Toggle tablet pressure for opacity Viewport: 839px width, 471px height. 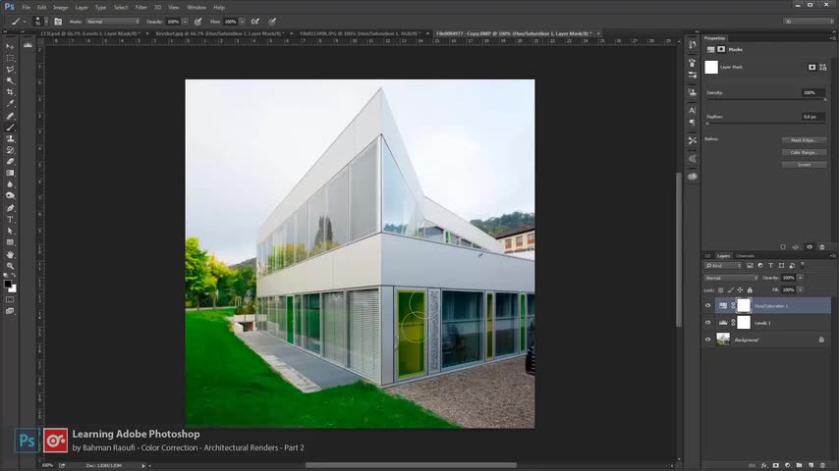click(x=198, y=22)
